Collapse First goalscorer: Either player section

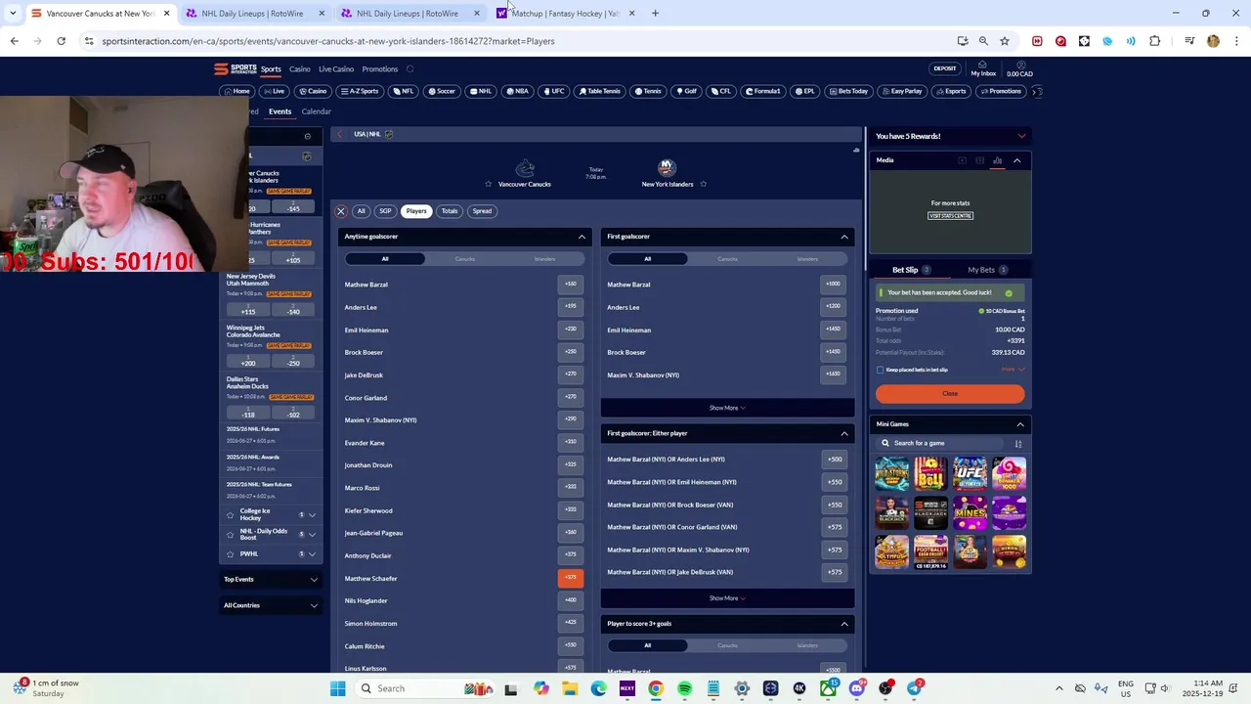[x=844, y=433]
